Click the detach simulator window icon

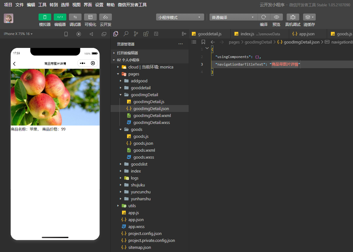click(x=104, y=34)
